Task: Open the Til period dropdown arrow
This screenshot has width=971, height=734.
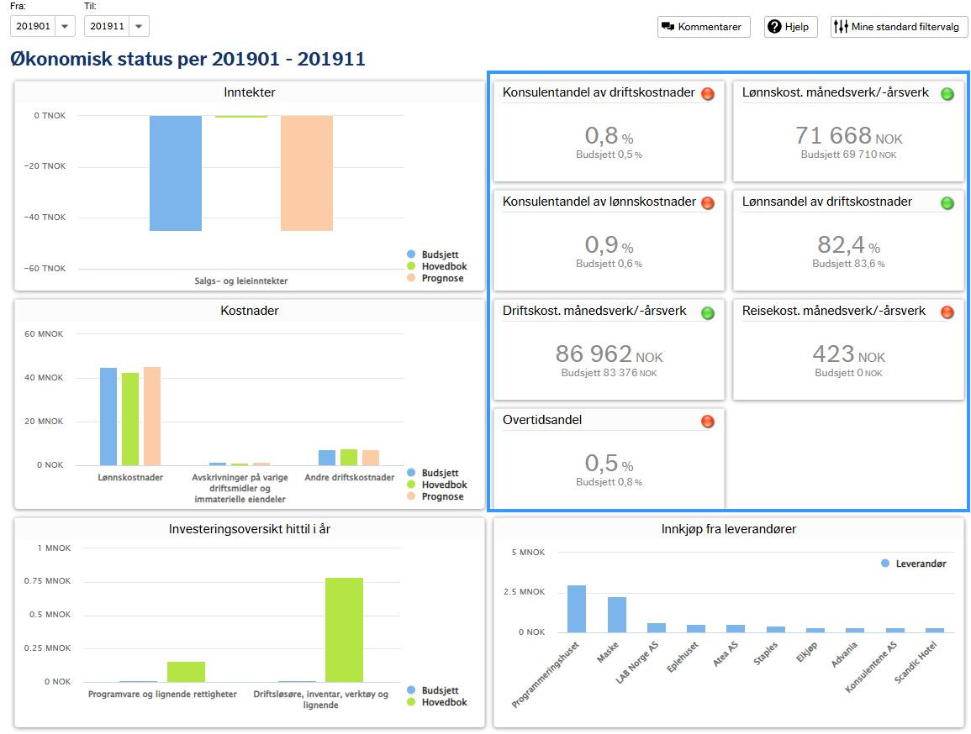Action: [x=139, y=27]
